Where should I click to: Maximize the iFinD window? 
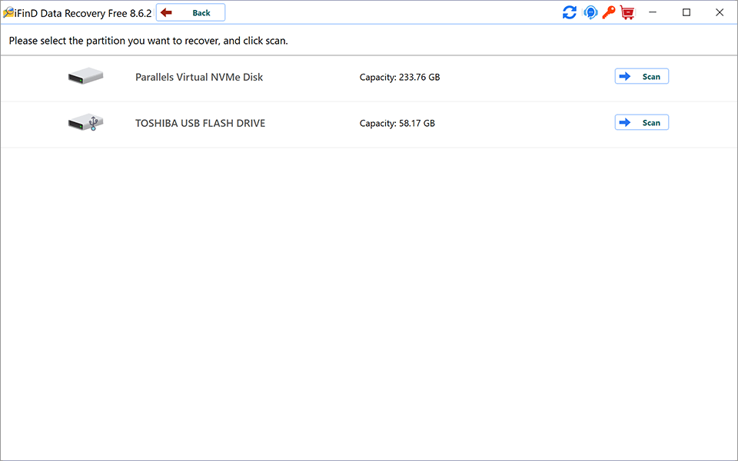point(686,13)
